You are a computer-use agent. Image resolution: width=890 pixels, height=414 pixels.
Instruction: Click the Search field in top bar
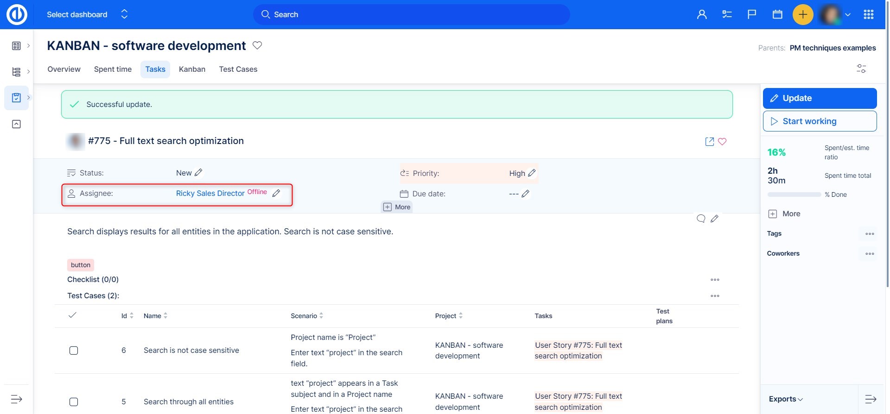[412, 15]
